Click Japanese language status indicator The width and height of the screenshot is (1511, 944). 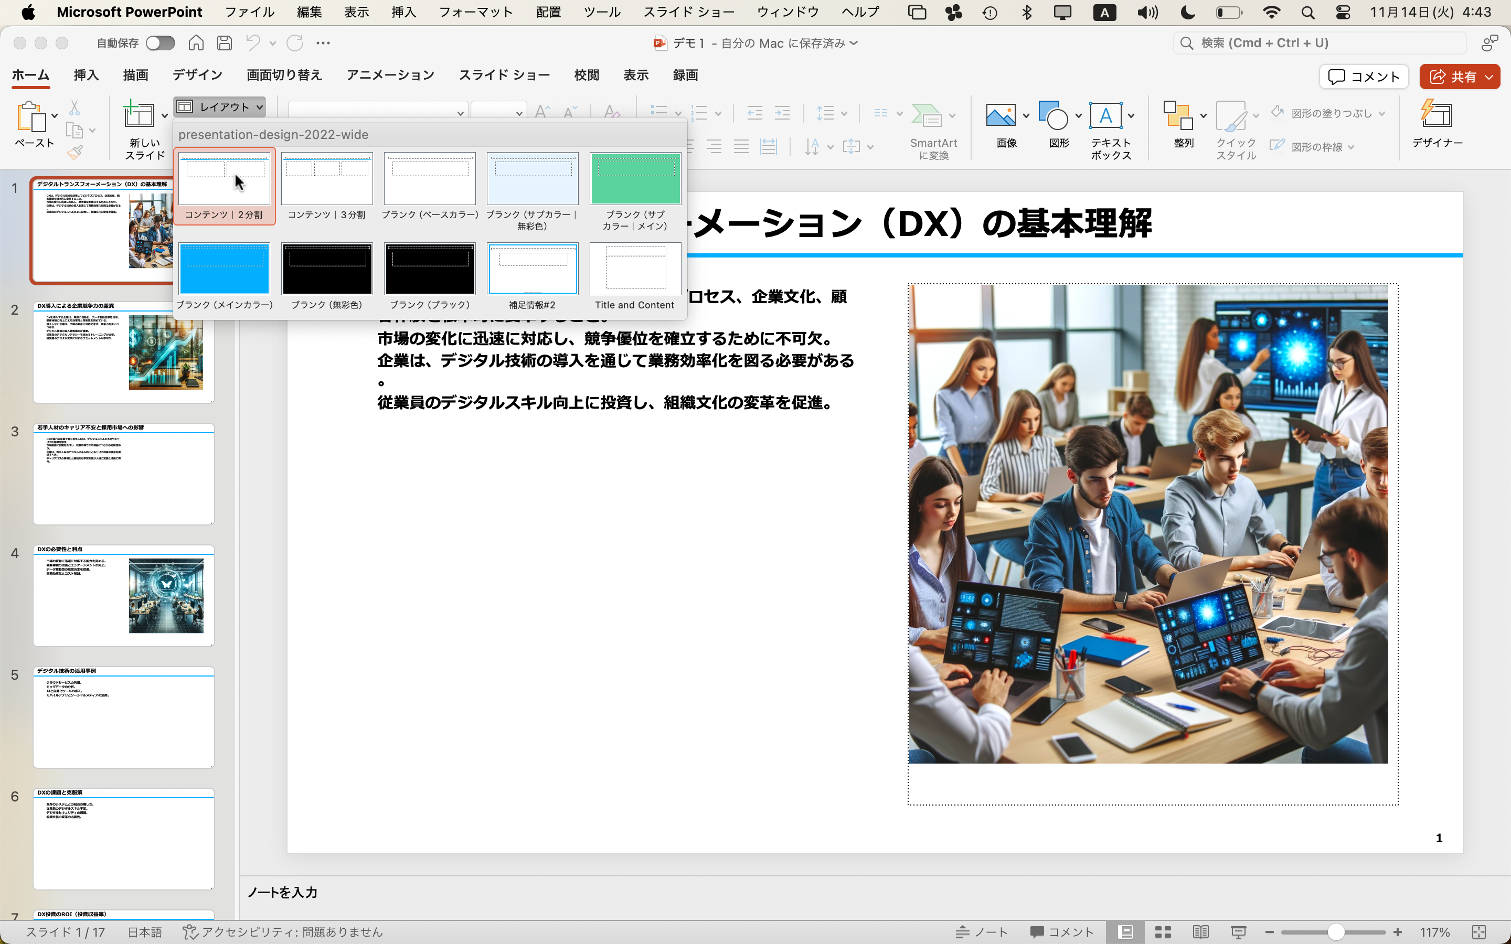pyautogui.click(x=145, y=931)
